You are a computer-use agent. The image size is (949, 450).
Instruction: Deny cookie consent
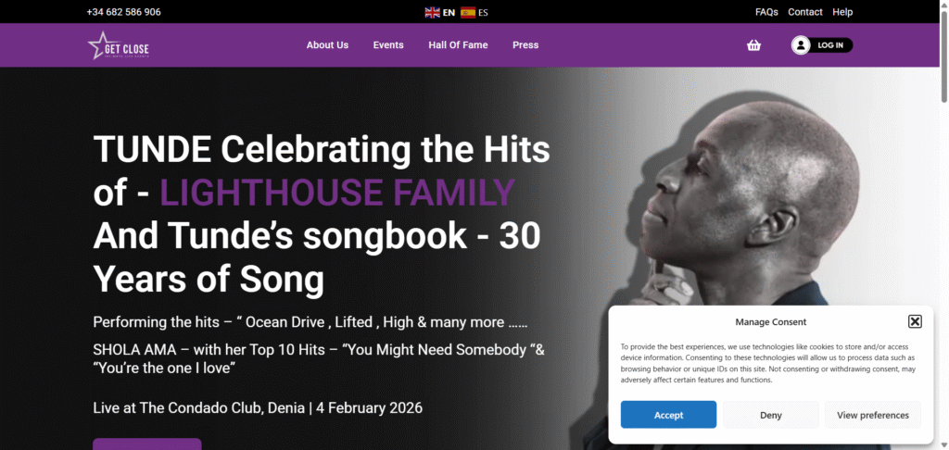click(771, 415)
